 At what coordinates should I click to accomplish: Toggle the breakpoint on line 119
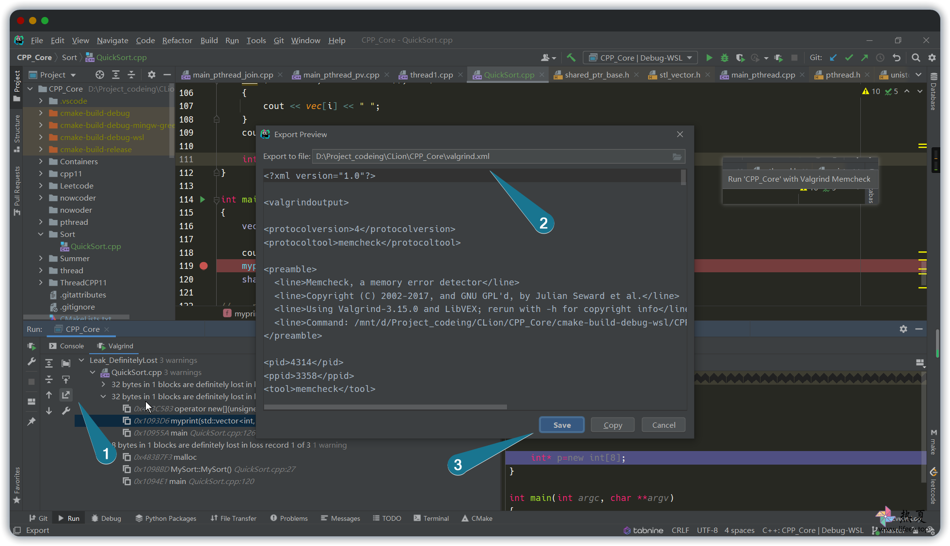204,266
